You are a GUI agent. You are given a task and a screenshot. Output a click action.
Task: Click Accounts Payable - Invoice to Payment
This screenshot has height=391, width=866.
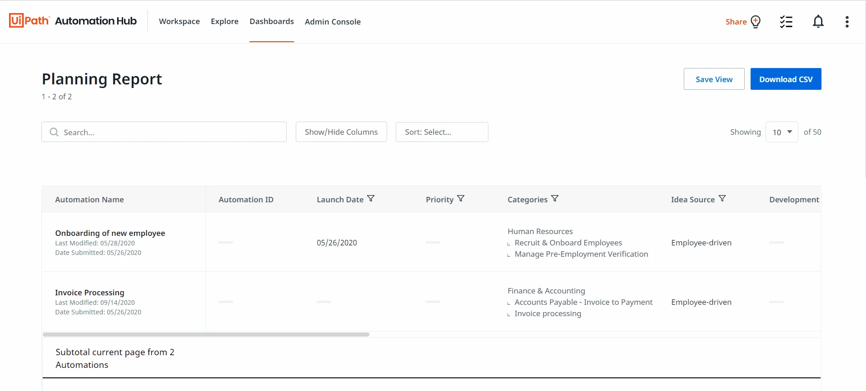pos(583,302)
